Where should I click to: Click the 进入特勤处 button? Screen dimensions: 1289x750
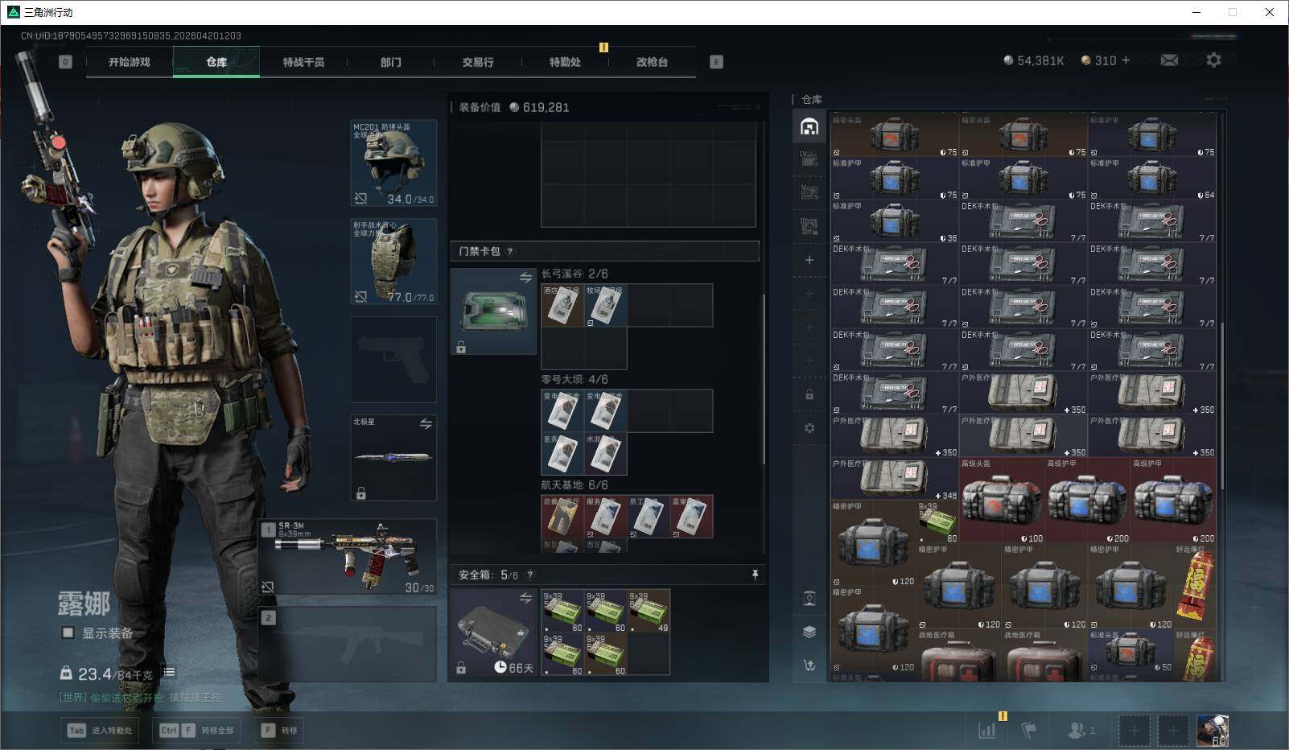pos(100,730)
